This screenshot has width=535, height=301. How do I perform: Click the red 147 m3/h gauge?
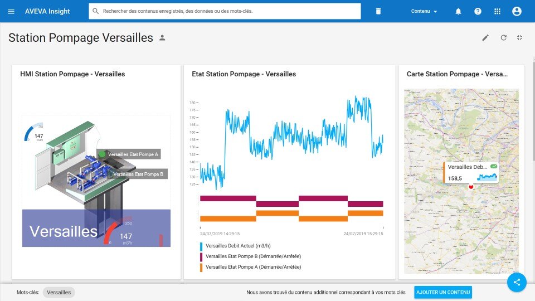pos(118,231)
